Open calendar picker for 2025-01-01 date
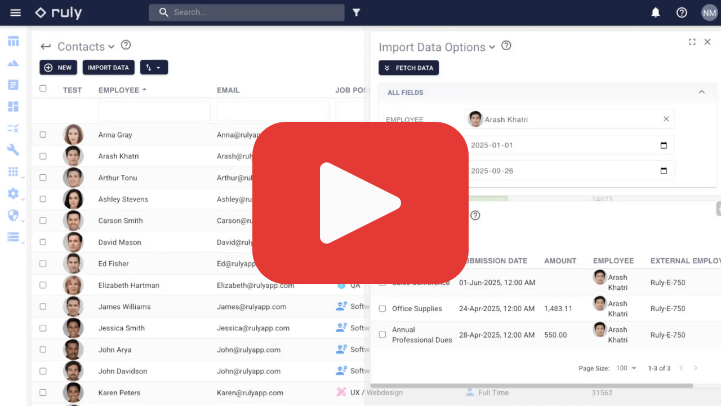This screenshot has width=721, height=406. click(664, 145)
